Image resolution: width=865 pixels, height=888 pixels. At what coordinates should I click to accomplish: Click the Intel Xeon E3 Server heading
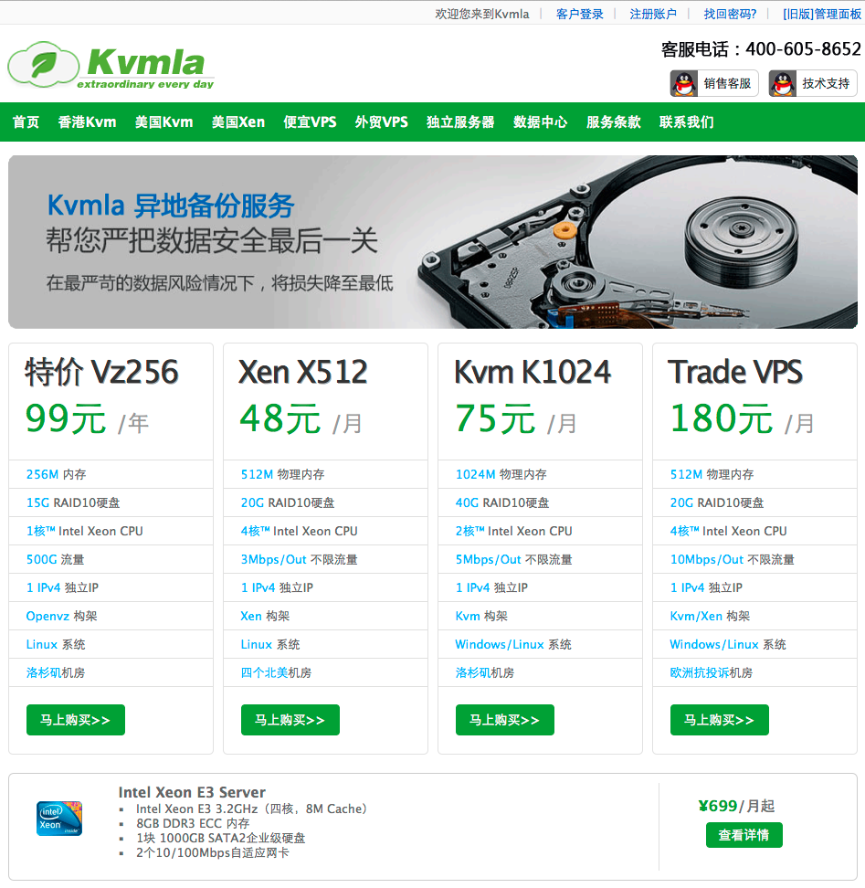click(x=192, y=792)
